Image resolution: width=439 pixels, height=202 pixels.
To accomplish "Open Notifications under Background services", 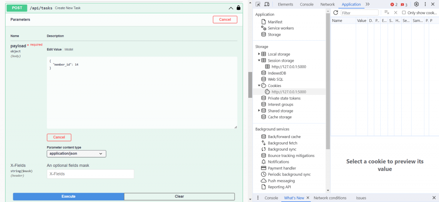I will pos(278,162).
